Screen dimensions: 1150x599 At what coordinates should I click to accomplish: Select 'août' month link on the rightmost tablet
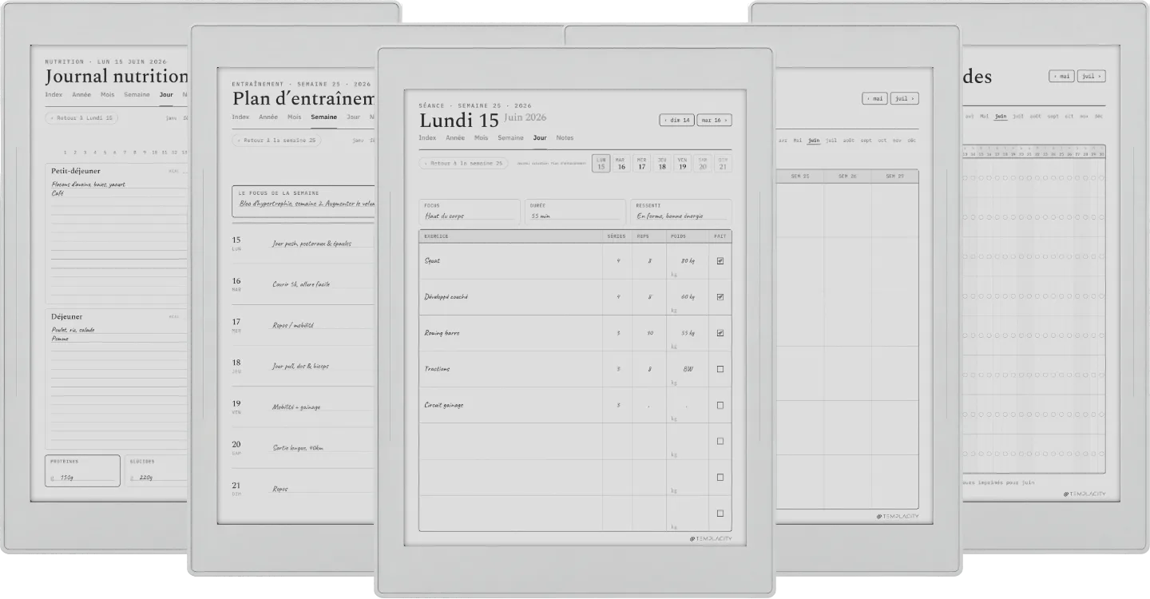click(x=1035, y=116)
